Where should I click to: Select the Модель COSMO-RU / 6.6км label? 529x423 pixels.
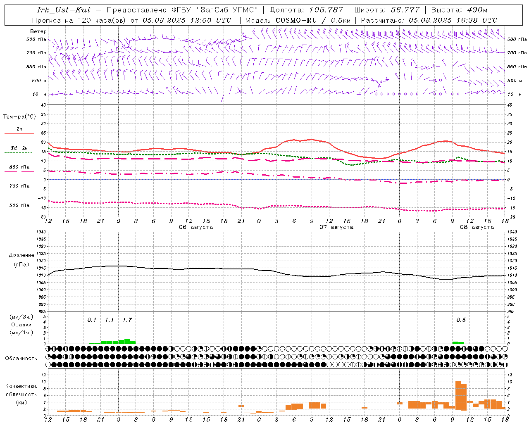298,20
